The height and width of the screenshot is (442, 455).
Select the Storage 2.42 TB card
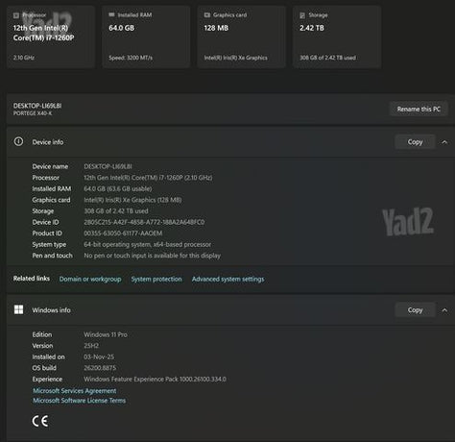tap(337, 37)
